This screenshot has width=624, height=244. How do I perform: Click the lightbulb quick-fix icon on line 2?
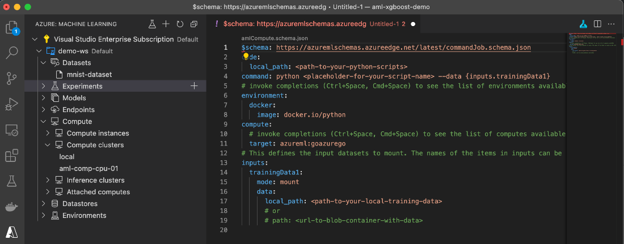click(x=246, y=57)
